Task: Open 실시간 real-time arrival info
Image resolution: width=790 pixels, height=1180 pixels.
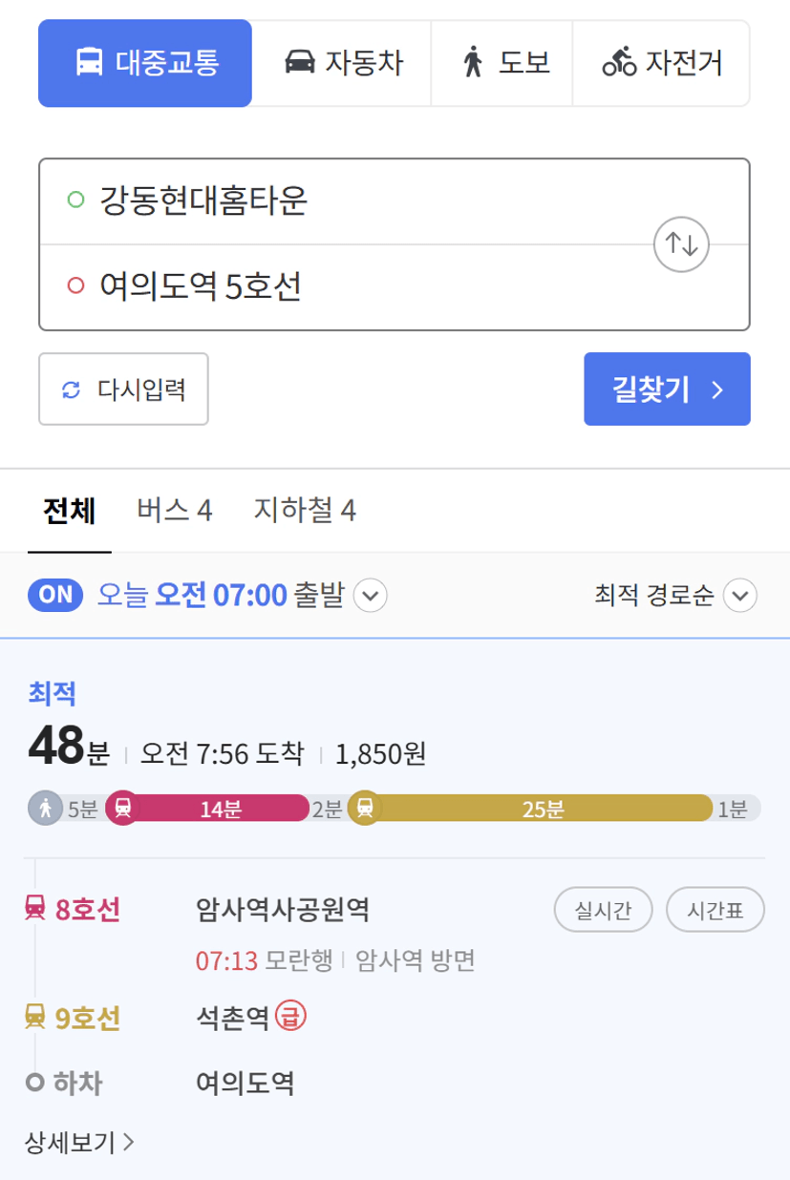Action: [x=603, y=910]
